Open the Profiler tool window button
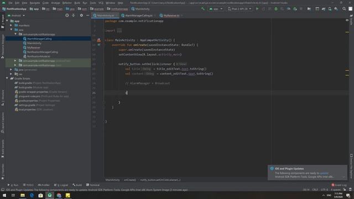The height and width of the screenshot is (199, 354). [44, 185]
